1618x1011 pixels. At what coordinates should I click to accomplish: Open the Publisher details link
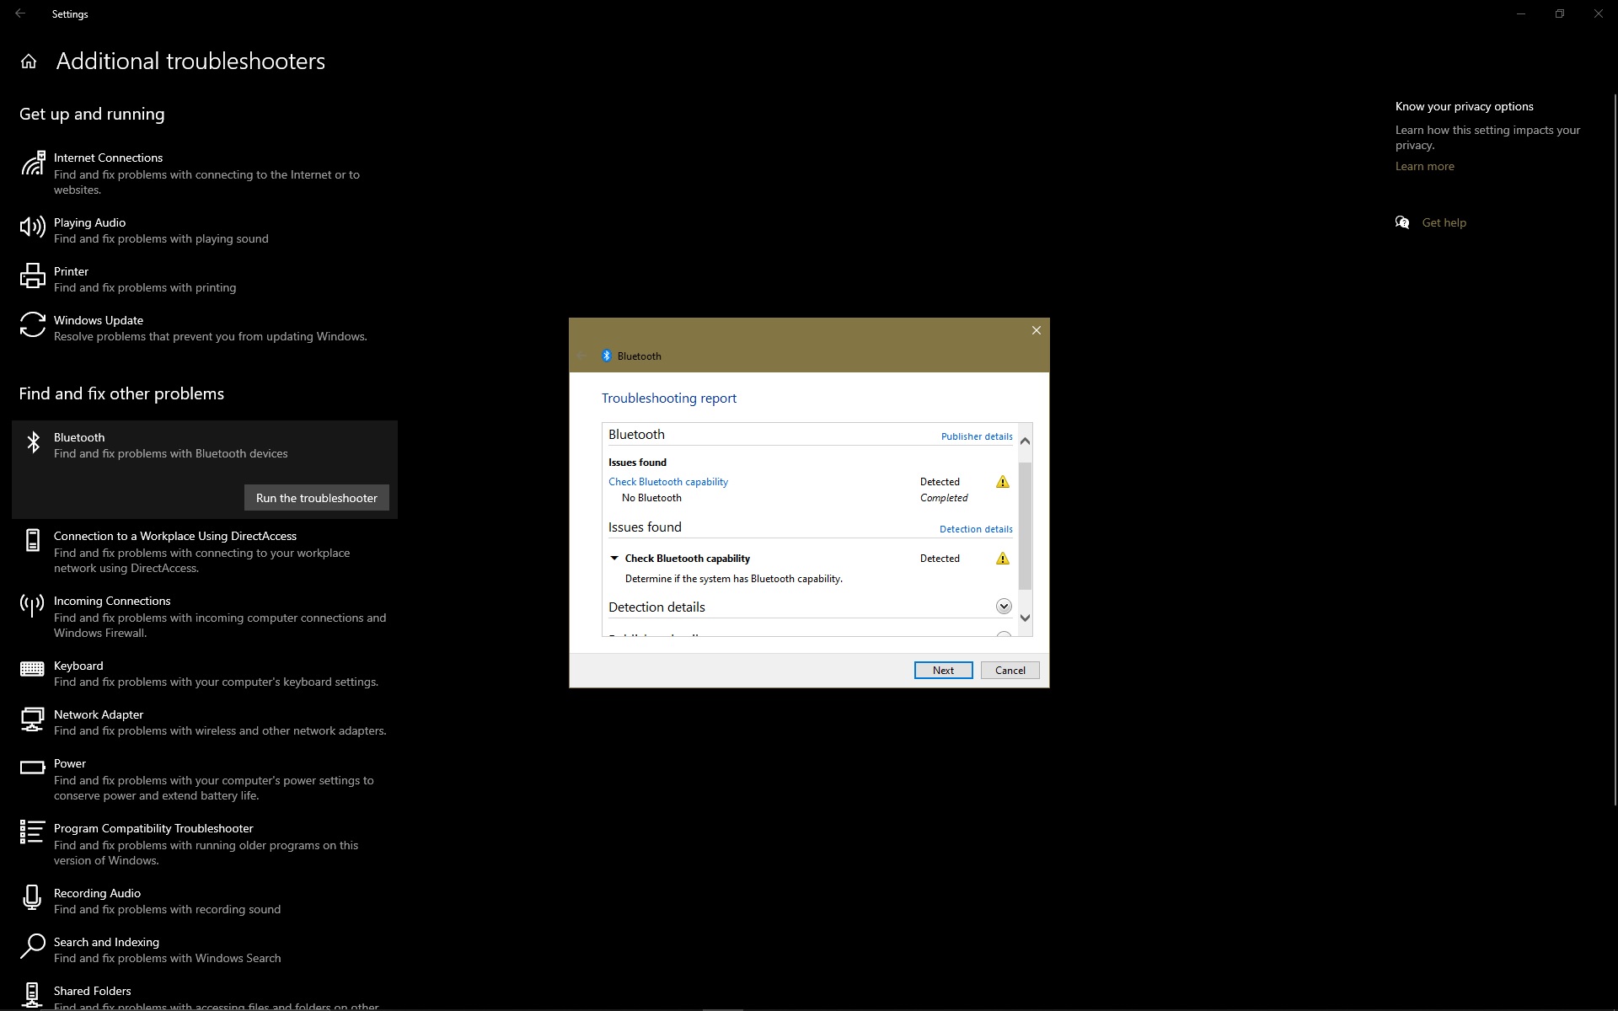coord(977,436)
